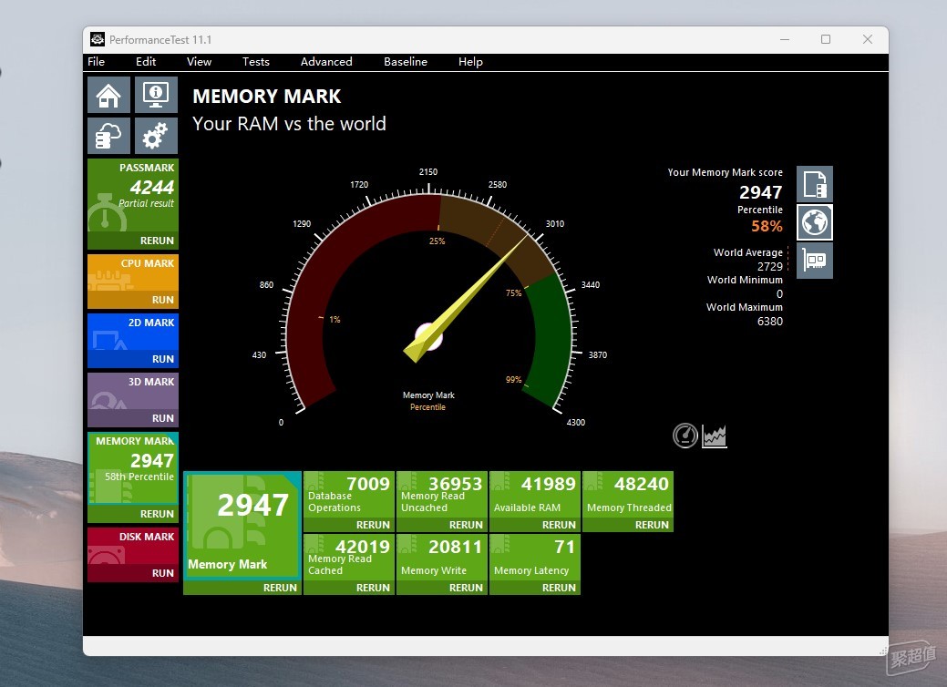The height and width of the screenshot is (687, 947).
Task: Rerun the Available RAM test
Action: pyautogui.click(x=535, y=525)
